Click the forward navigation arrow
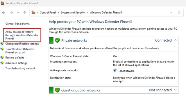 pyautogui.click(x=11, y=13)
